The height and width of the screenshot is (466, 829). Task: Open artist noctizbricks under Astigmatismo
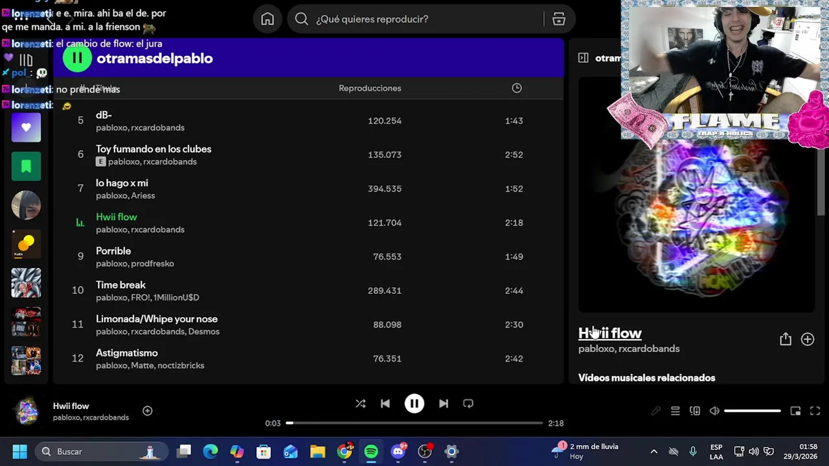(181, 366)
